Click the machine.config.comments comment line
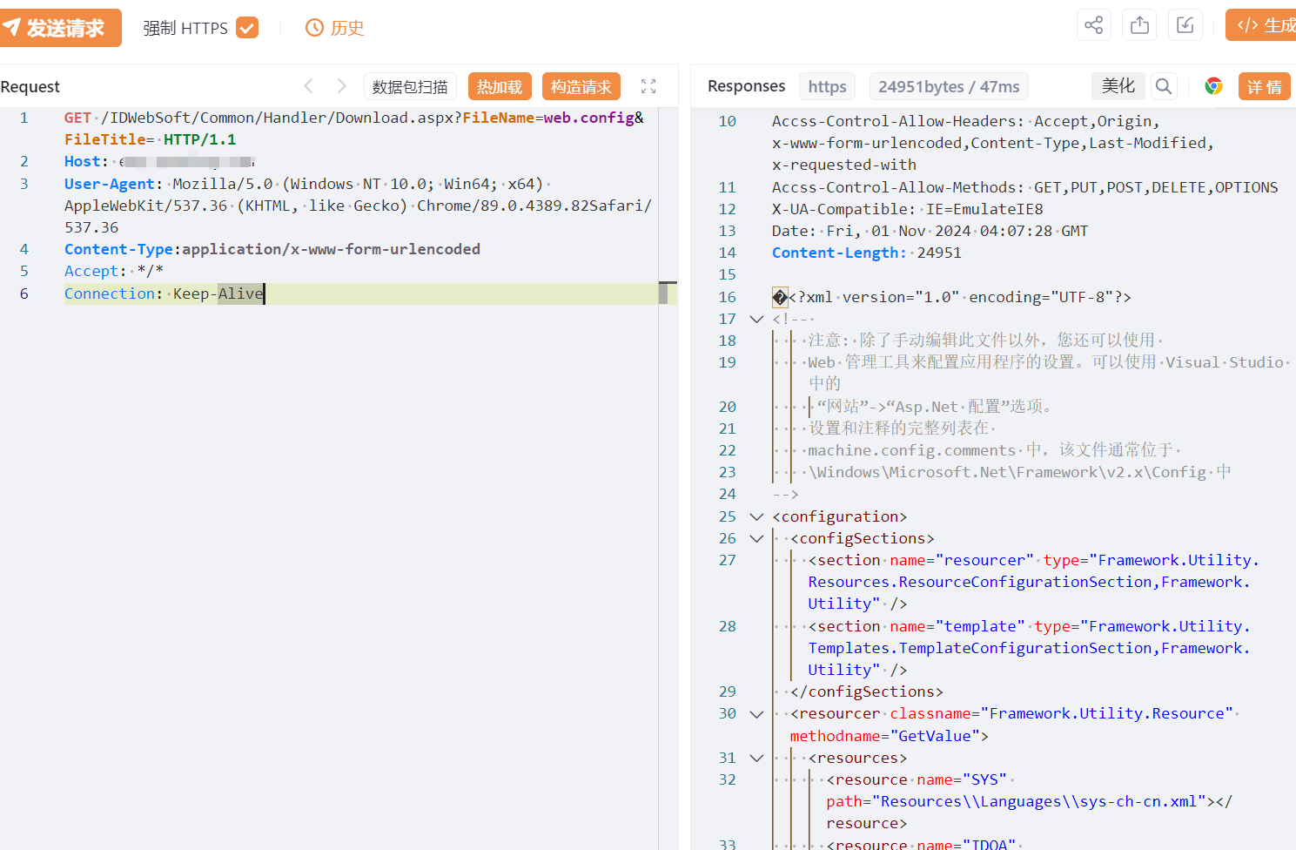The width and height of the screenshot is (1296, 850). 995,450
